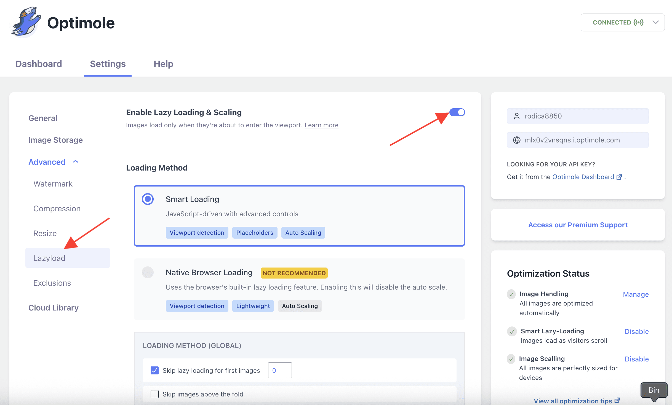Check Skip images above the fold
Screen dimensions: 672x405
tap(154, 394)
